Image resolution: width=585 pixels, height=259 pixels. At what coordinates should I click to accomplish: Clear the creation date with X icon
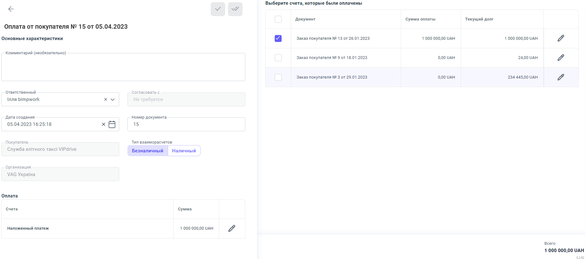103,124
